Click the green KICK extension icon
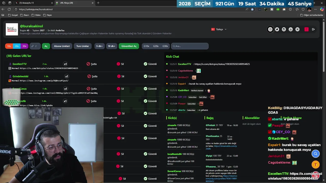This screenshot has height=183, width=326. [278, 9]
